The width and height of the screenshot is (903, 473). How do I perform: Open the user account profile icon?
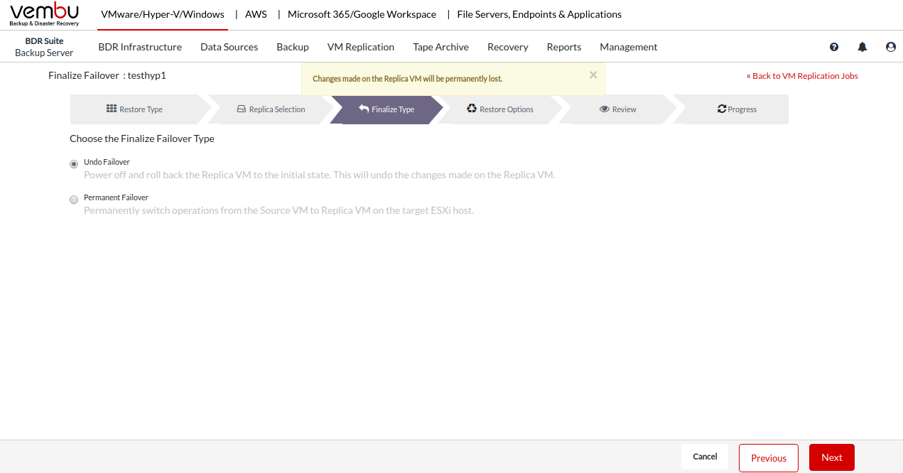(891, 47)
